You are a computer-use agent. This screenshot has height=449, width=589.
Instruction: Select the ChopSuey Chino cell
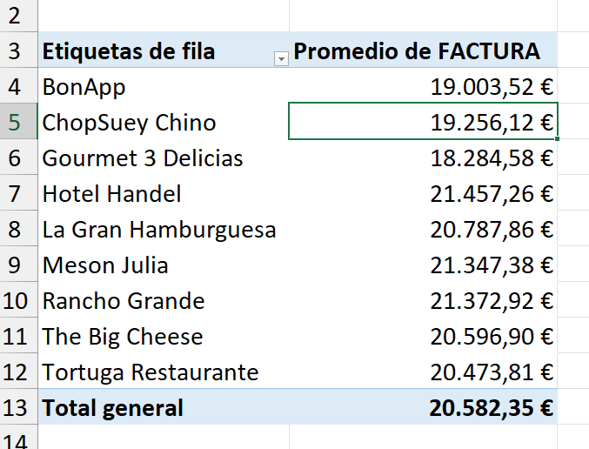[x=164, y=121]
